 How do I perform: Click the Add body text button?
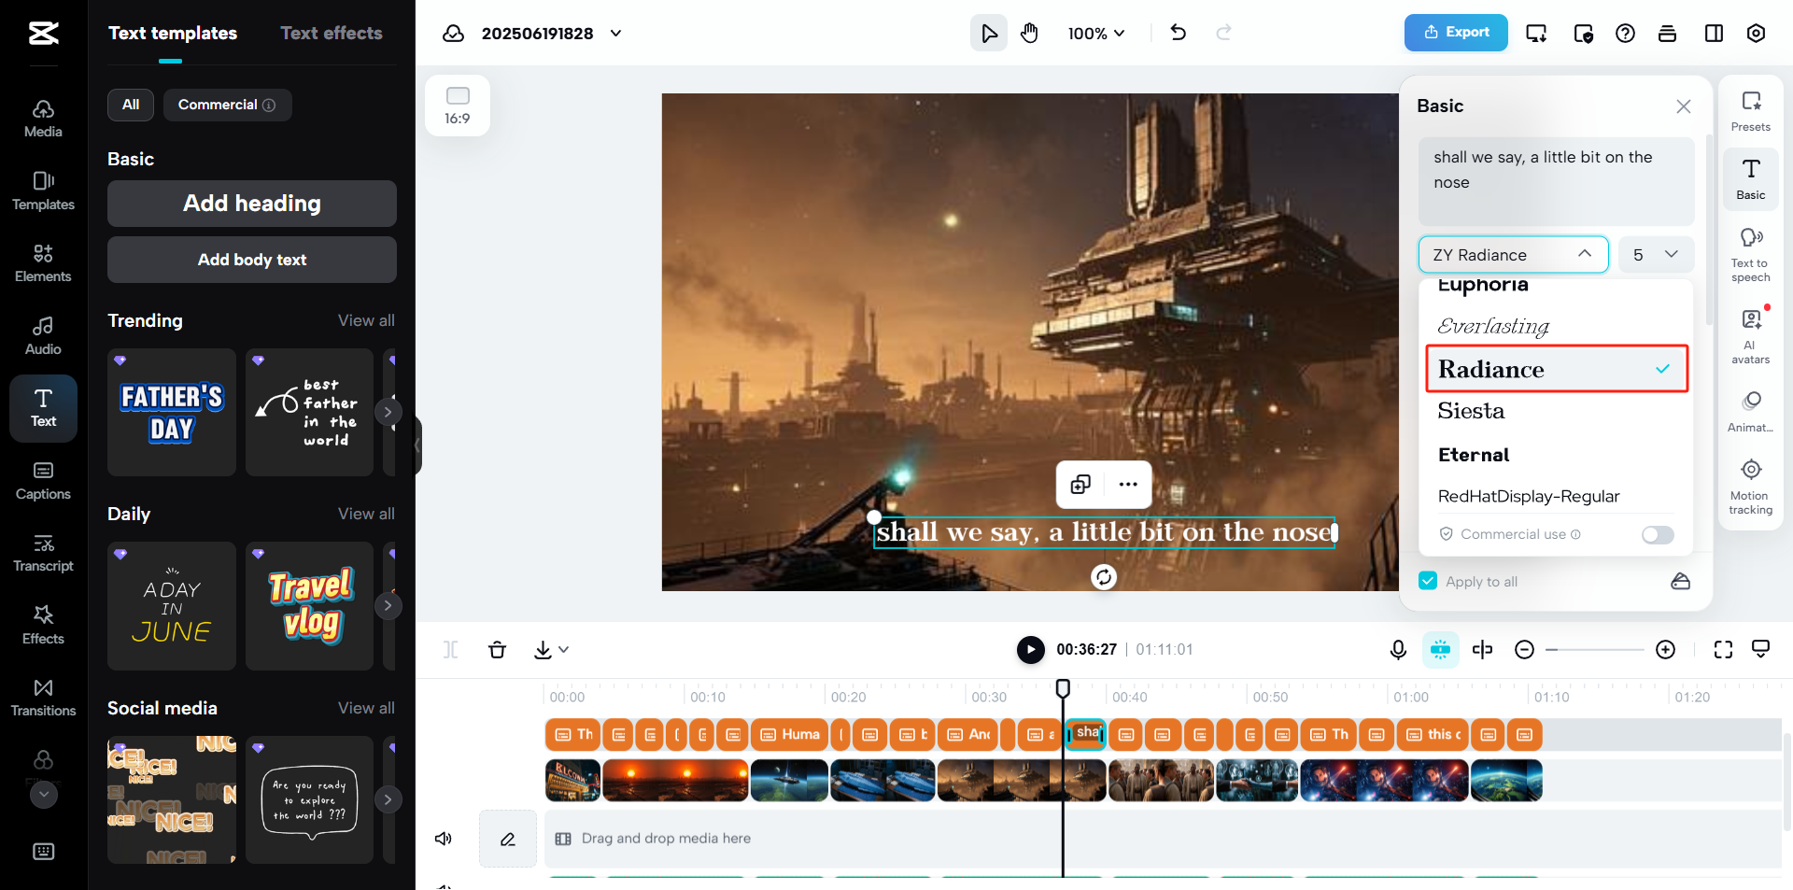(252, 260)
